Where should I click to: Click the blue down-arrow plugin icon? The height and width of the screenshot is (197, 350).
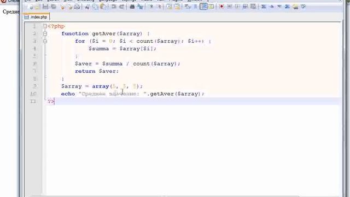click(x=279, y=7)
